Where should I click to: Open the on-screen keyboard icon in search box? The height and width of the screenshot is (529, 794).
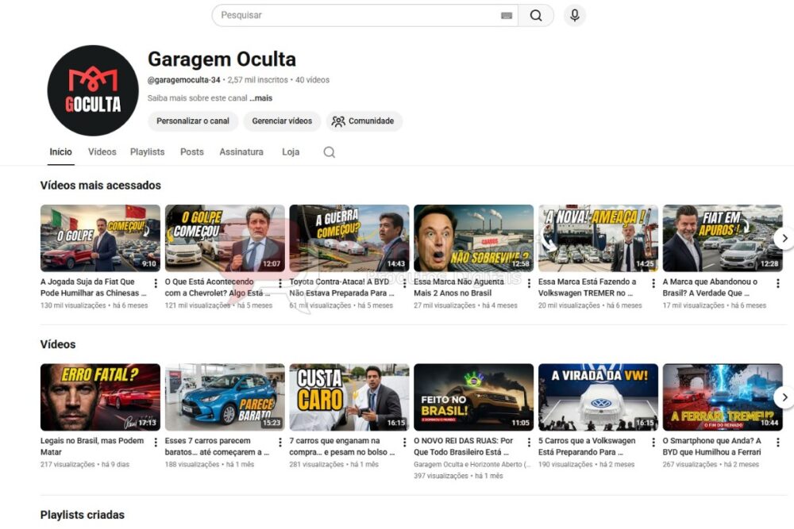507,16
